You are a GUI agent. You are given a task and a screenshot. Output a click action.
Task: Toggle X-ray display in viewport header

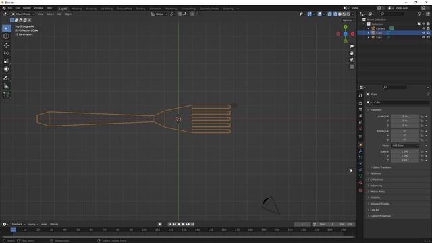(x=330, y=14)
